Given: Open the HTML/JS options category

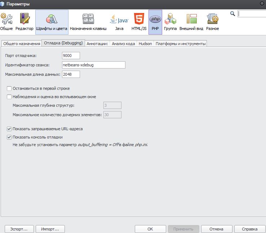Looking at the screenshot, I should click(x=139, y=22).
